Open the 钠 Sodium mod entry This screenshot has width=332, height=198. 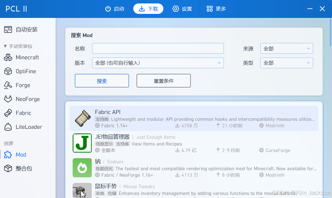point(194,168)
